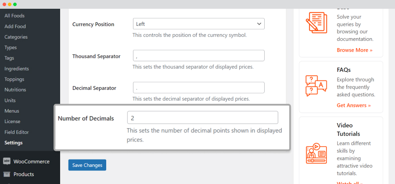Image resolution: width=395 pixels, height=184 pixels.
Task: Go to Categories menu item
Action: pyautogui.click(x=16, y=37)
